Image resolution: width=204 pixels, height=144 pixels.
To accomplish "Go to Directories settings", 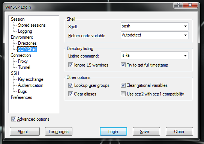I will tap(27, 43).
